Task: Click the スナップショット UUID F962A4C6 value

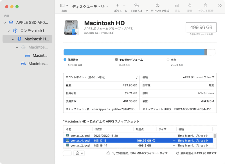Action: (193, 109)
